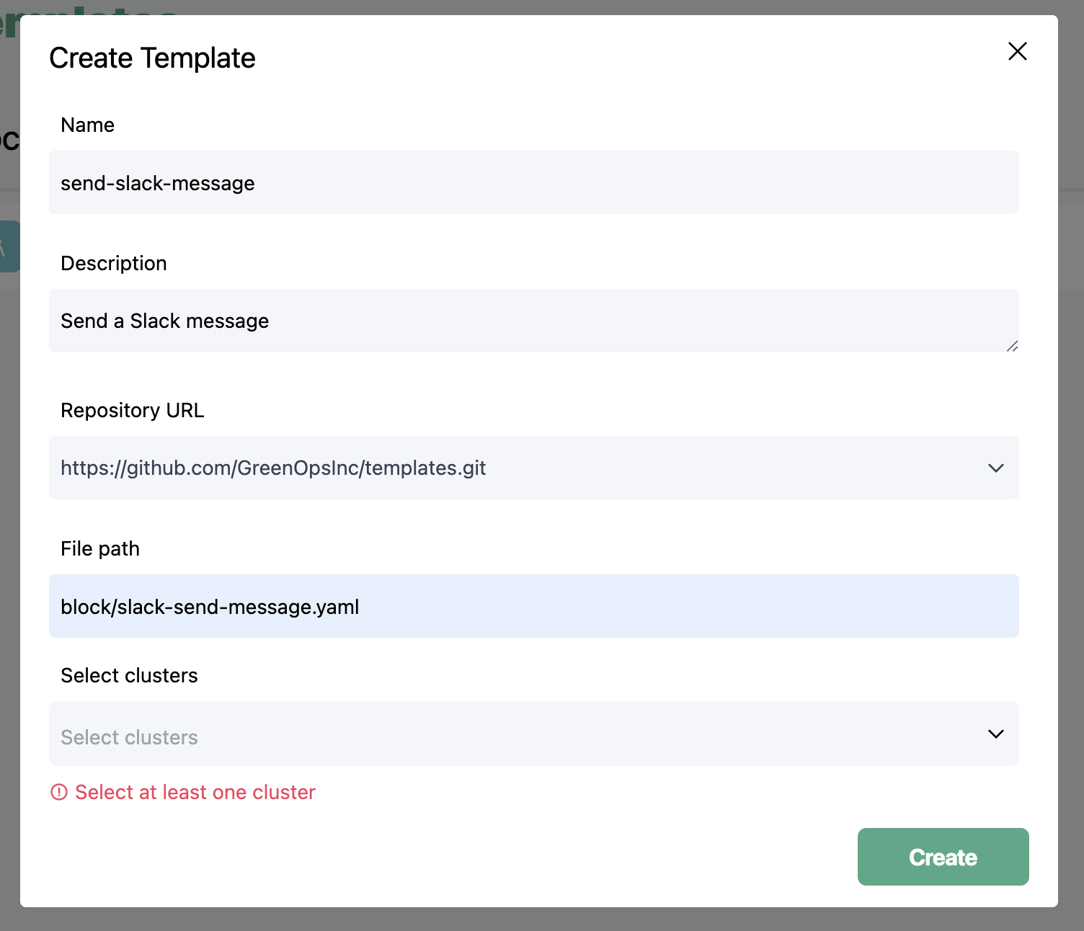Screen dimensions: 1084x931
Task: Click the Description text area
Action: tap(534, 321)
